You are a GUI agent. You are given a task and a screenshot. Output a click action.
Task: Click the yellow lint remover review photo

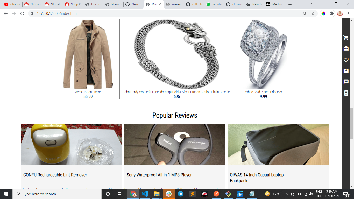tap(72, 145)
